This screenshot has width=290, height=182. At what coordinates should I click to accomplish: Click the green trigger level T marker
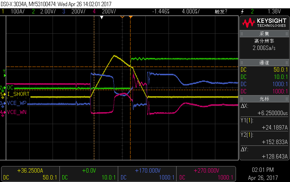[x=4, y=73]
